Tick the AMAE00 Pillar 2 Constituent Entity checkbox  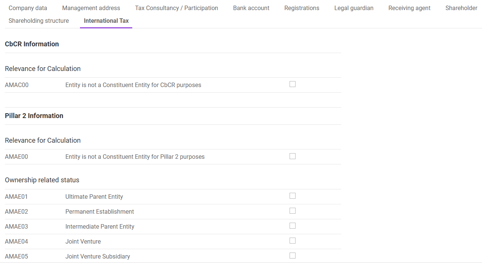click(293, 156)
